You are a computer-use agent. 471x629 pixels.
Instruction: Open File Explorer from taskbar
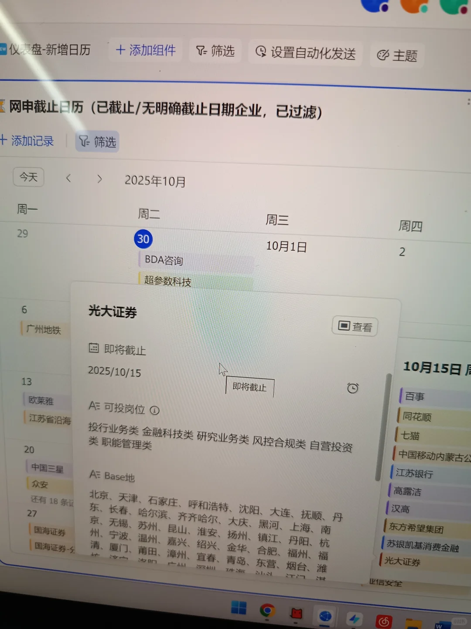tap(413, 623)
